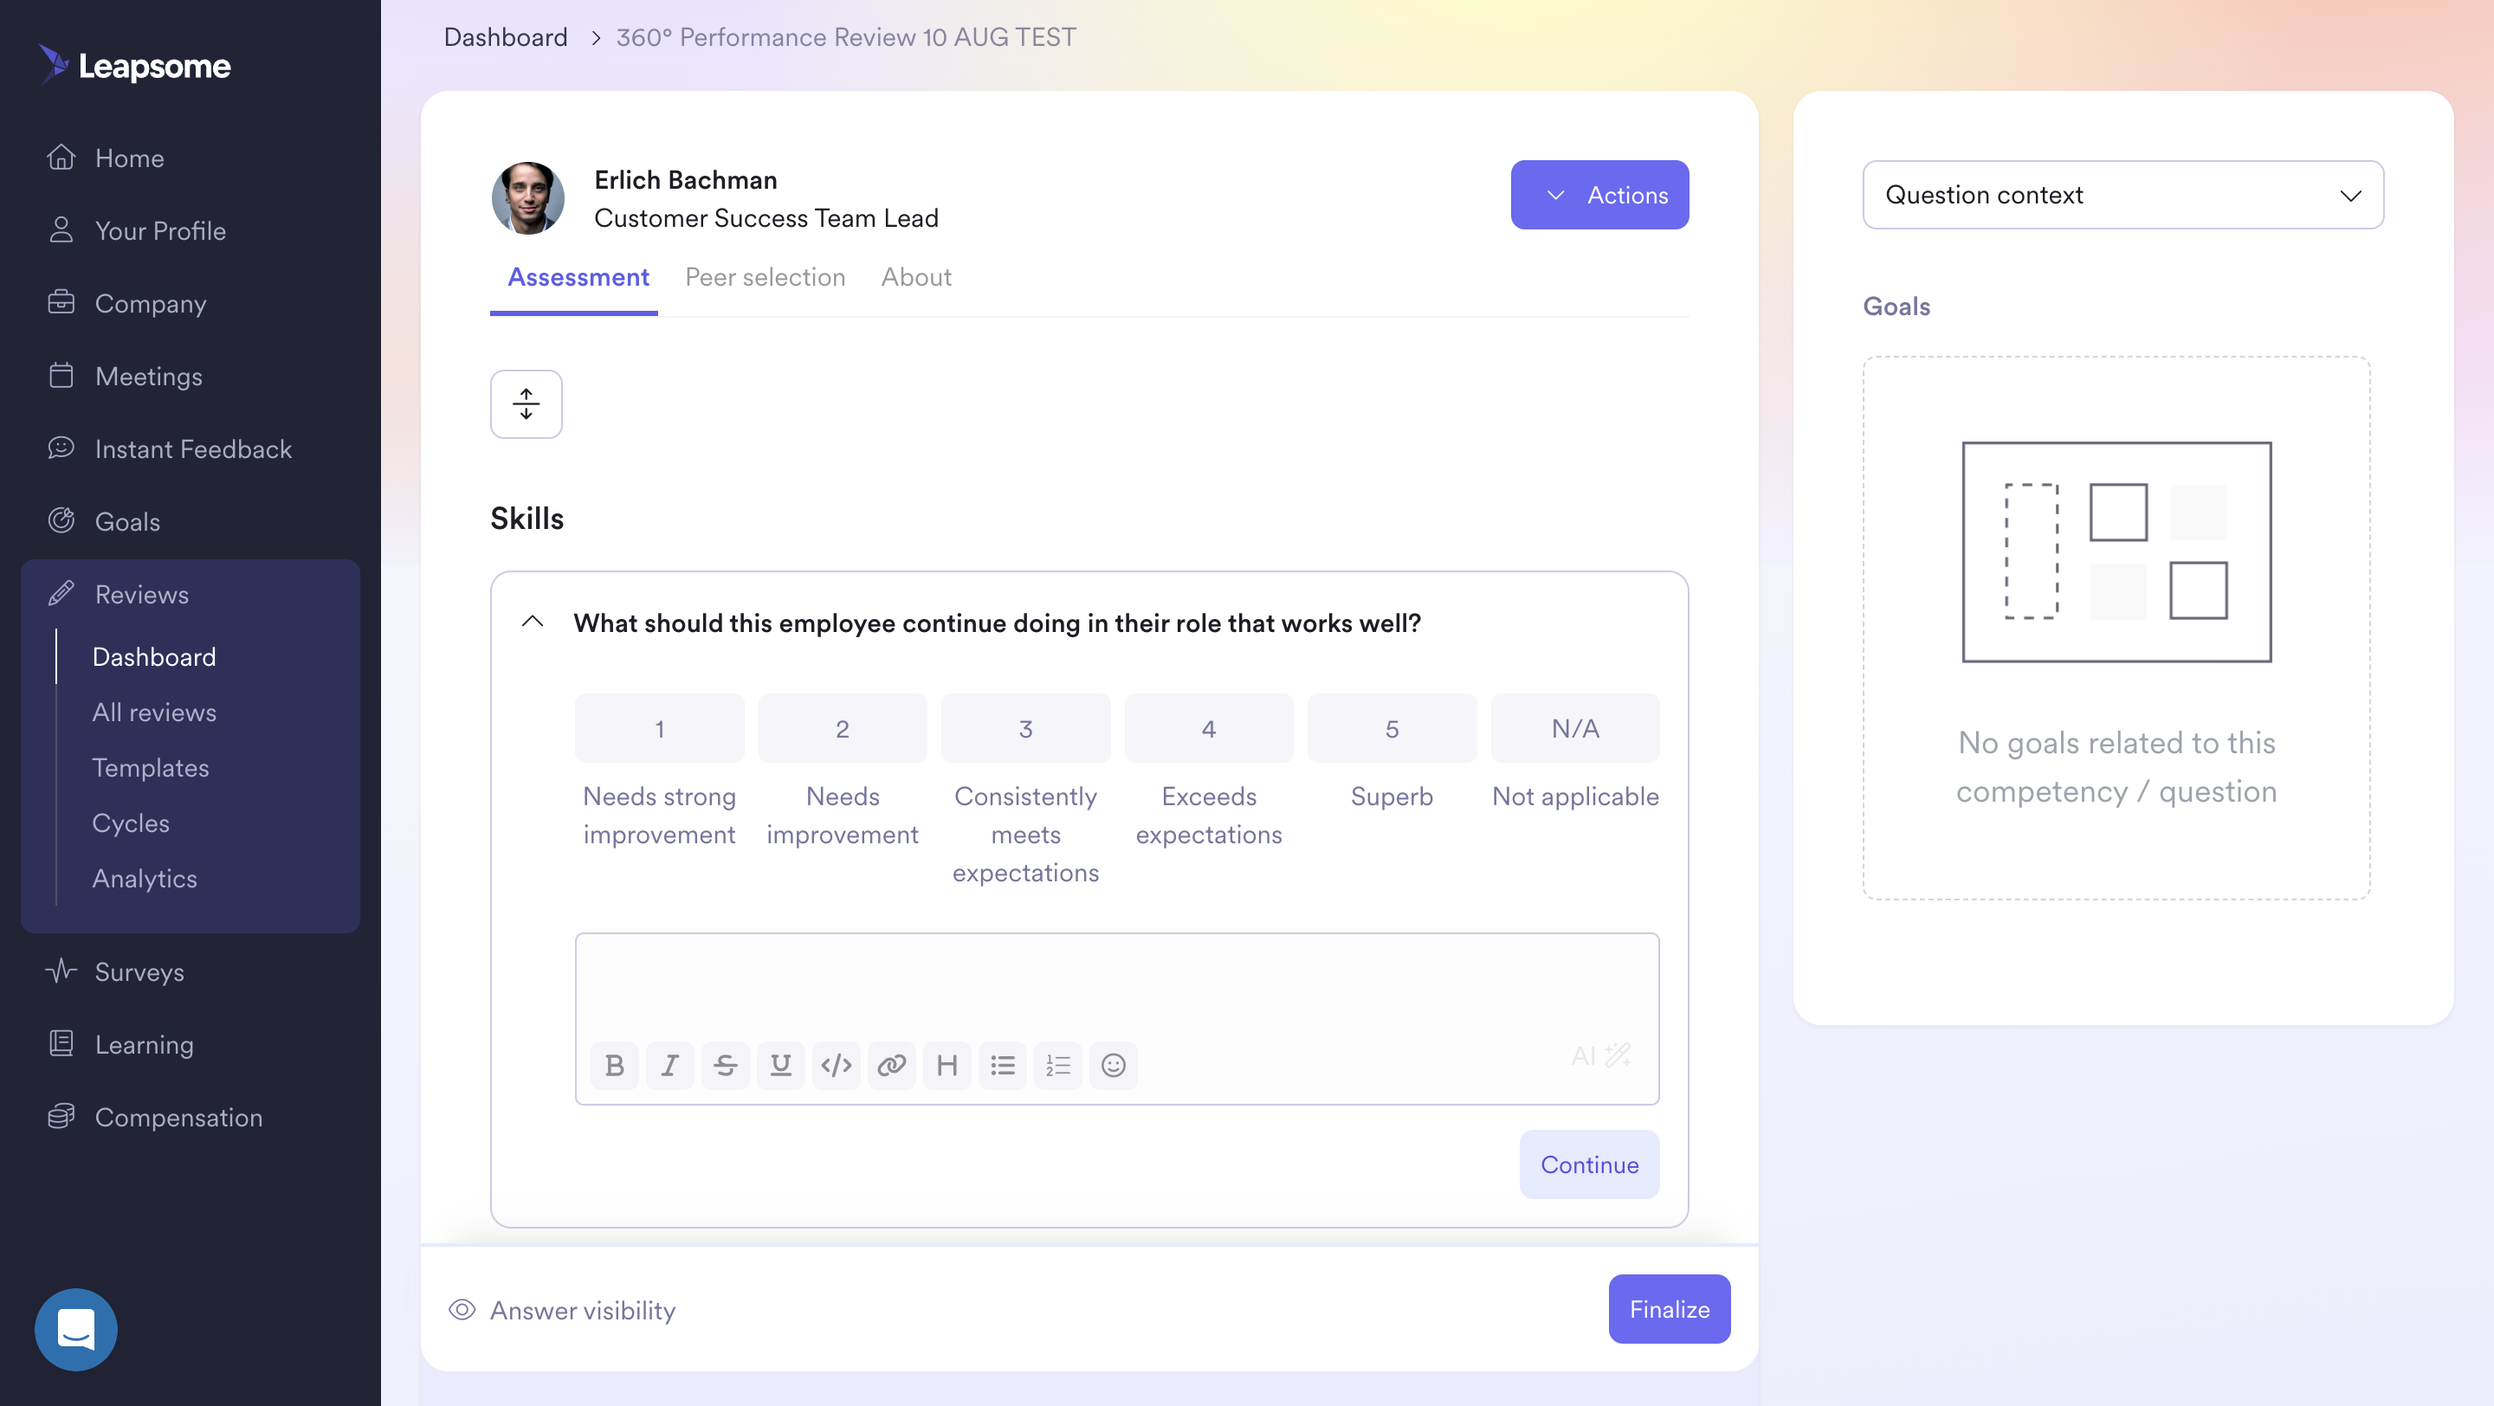Open the Company section
This screenshot has height=1406, width=2494.
point(126,303)
